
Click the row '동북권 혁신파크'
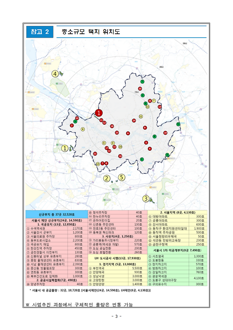[x=117, y=233]
